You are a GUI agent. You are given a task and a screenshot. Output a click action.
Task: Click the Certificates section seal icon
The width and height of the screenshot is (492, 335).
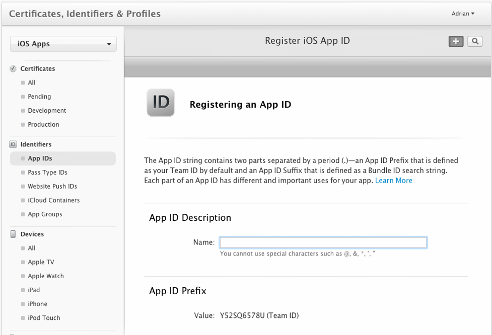13,69
